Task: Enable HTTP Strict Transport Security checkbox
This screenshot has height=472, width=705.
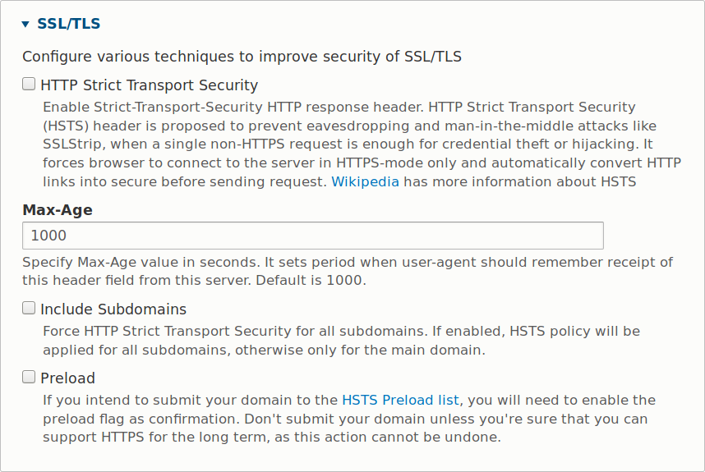Action: (x=29, y=84)
